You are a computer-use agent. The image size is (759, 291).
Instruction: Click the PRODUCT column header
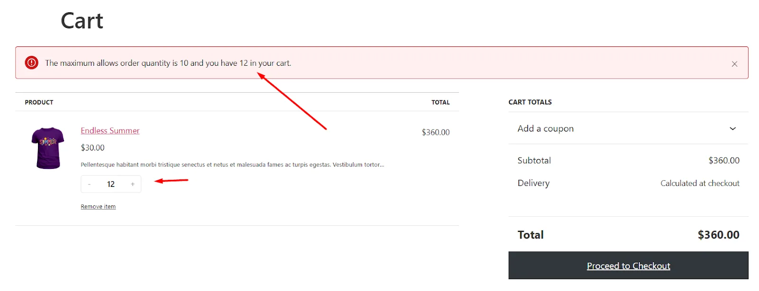tap(39, 102)
